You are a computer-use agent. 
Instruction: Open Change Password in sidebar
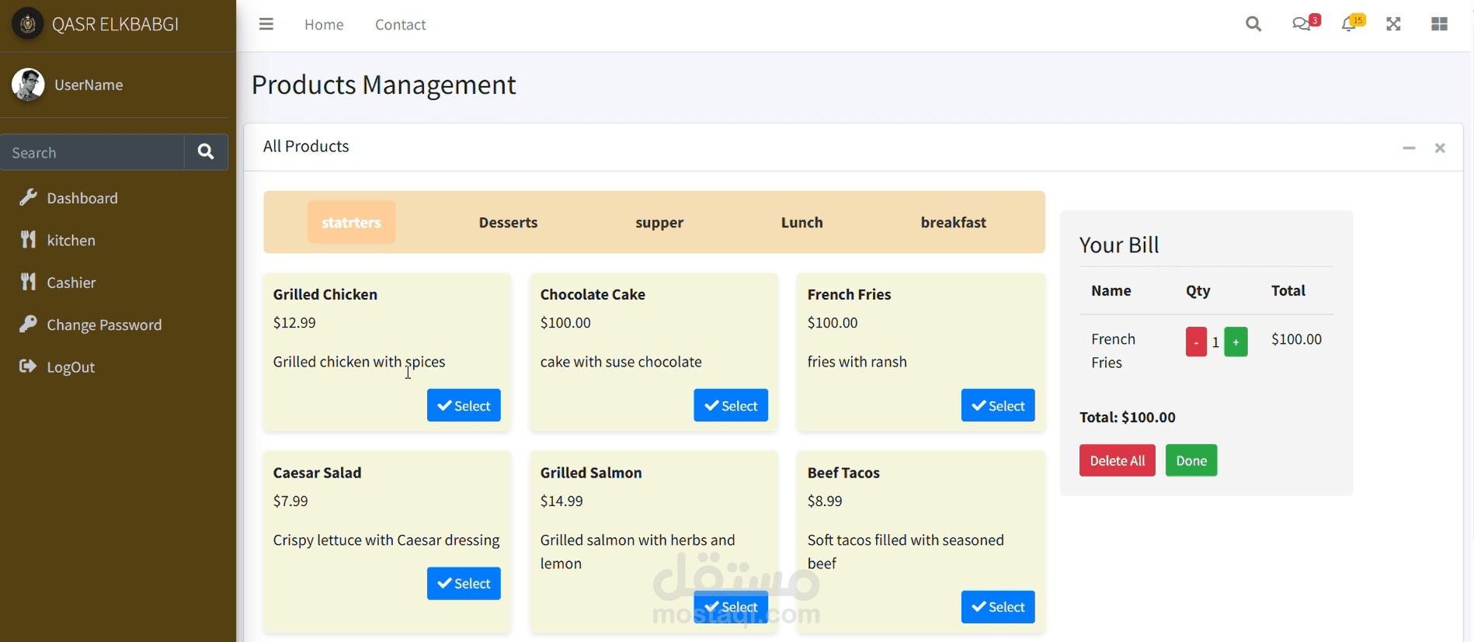(x=104, y=325)
